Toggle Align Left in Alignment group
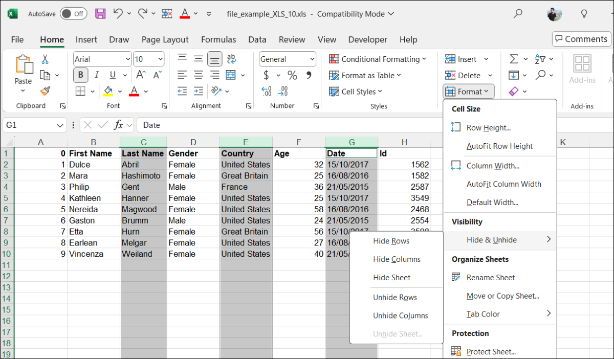614x359 pixels. (x=182, y=75)
